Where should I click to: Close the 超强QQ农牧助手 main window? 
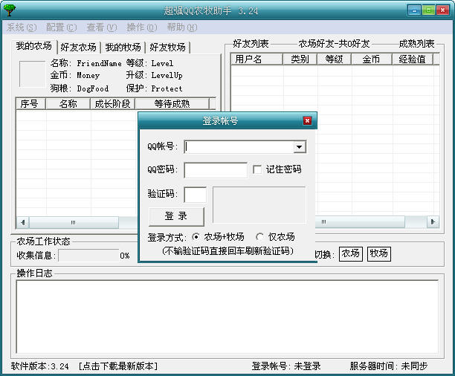tap(442, 10)
